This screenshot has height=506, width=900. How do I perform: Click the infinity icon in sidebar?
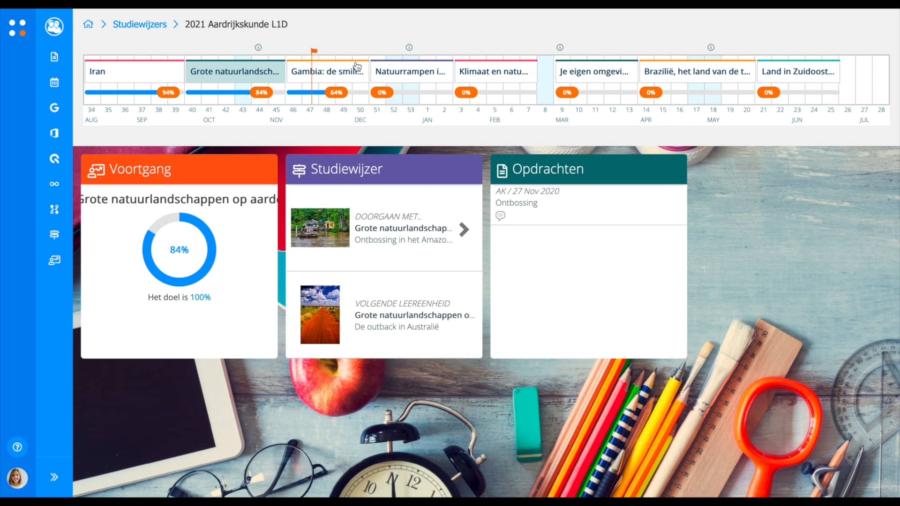point(54,184)
